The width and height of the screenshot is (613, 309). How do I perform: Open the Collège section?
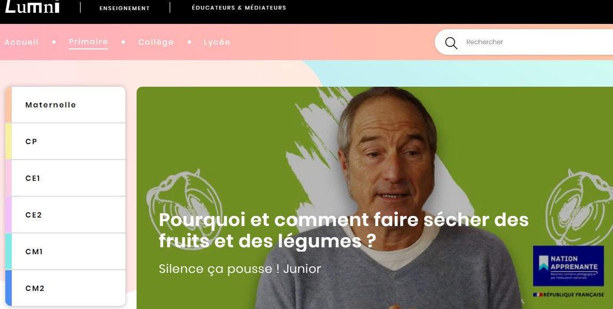click(x=156, y=42)
